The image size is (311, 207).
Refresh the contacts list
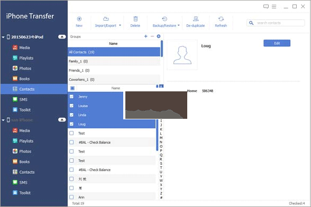point(221,19)
